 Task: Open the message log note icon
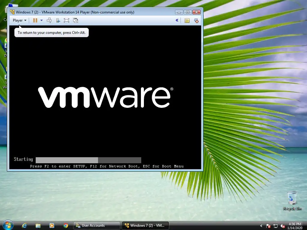point(187,21)
